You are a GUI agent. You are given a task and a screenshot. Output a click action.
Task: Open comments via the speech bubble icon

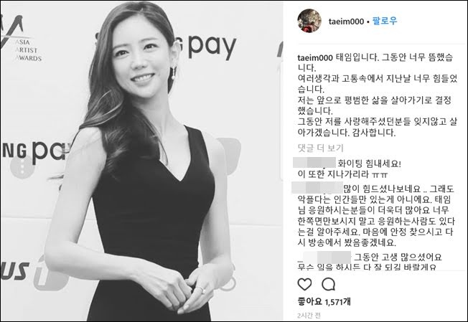[x=328, y=285]
